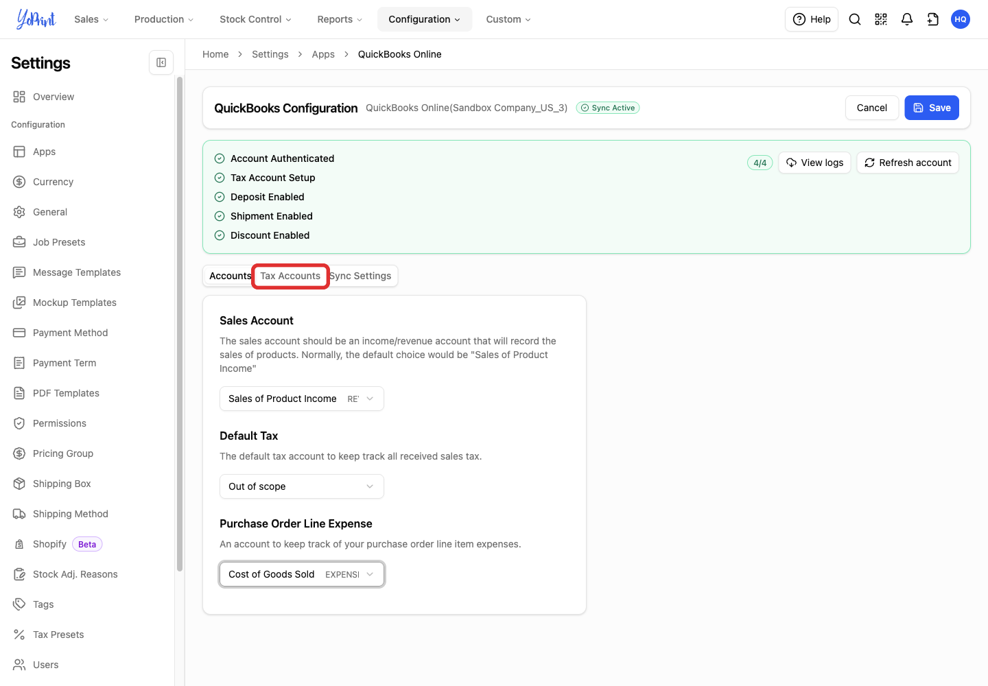Click the General gear icon
Screen dimensions: 988x686
pos(19,212)
